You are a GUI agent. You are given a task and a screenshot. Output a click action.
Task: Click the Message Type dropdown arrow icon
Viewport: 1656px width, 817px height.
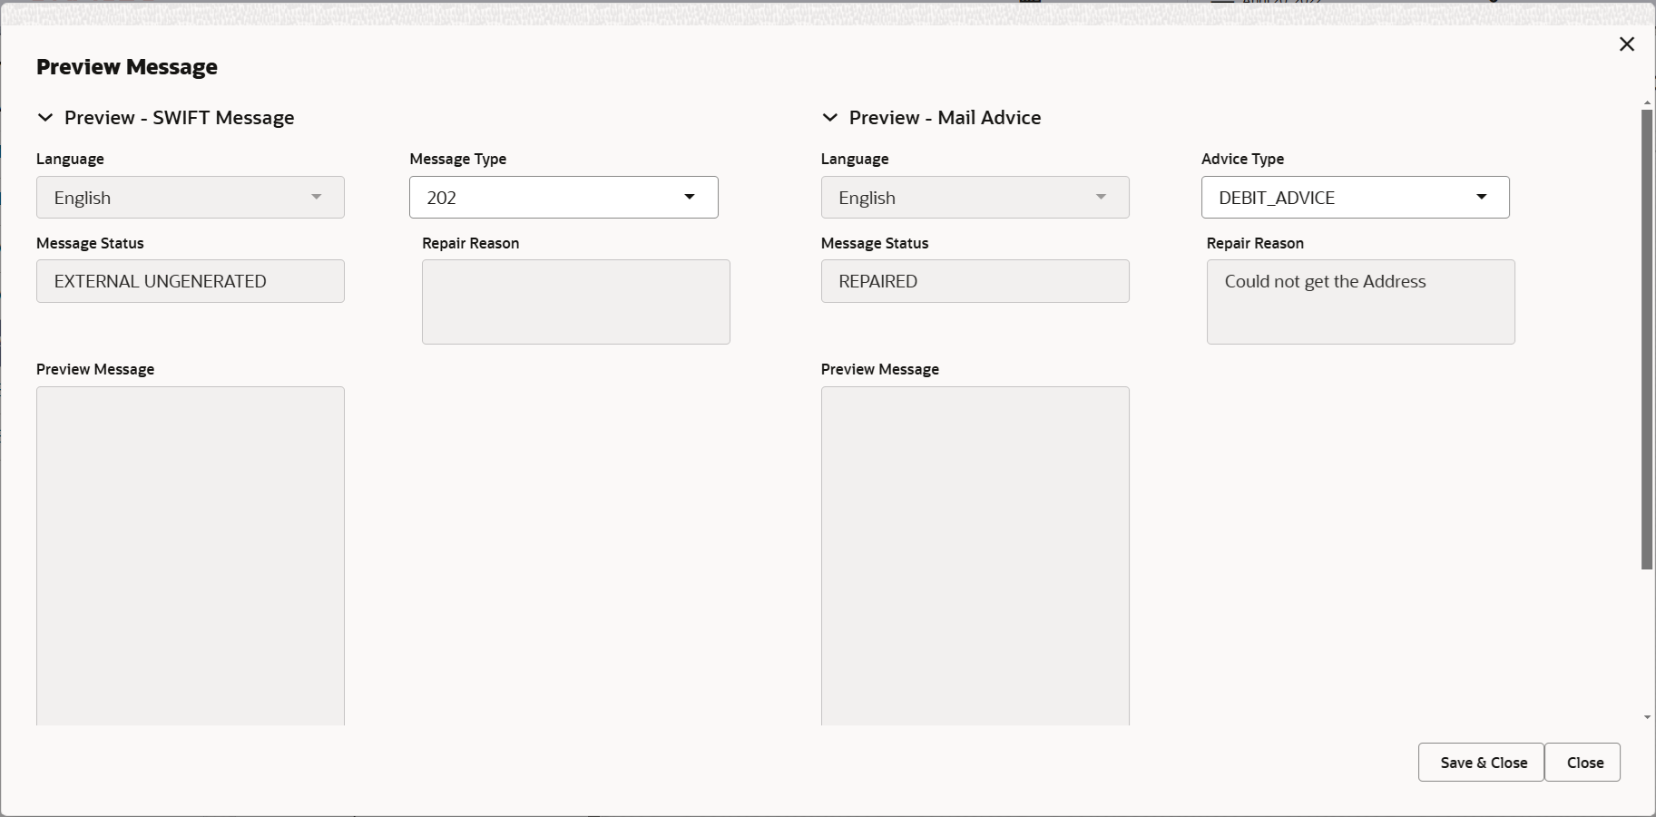pyautogui.click(x=690, y=197)
